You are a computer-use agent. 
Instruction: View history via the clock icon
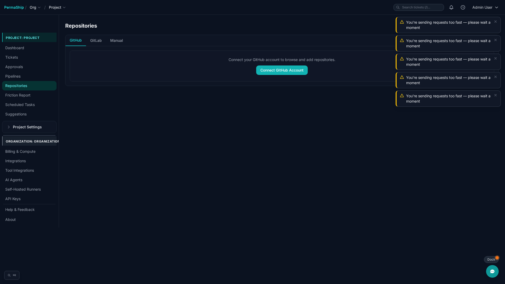[x=463, y=7]
